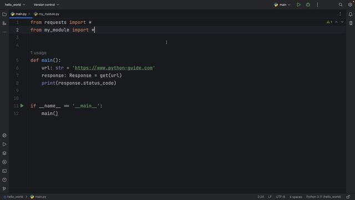
Task: Open the Terminal tool window
Action: pyautogui.click(x=4, y=171)
